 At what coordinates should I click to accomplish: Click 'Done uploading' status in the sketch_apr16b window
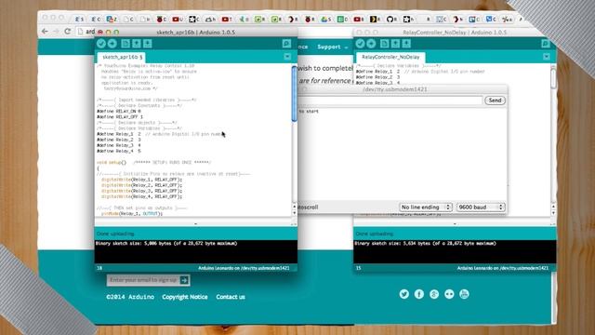pyautogui.click(x=115, y=234)
